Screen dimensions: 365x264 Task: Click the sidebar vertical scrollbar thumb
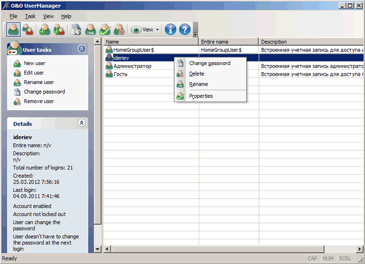98,134
